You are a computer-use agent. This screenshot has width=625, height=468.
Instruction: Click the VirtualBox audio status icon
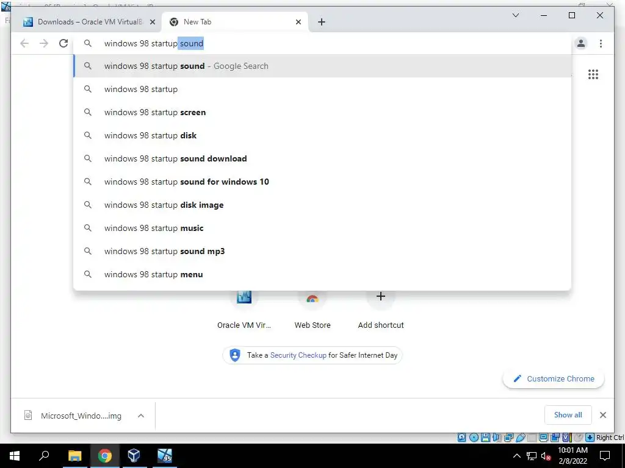pyautogui.click(x=497, y=438)
